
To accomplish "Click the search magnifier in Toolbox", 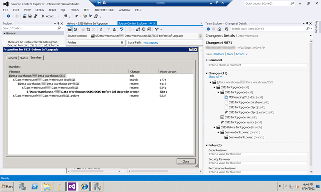I will 59,28.
